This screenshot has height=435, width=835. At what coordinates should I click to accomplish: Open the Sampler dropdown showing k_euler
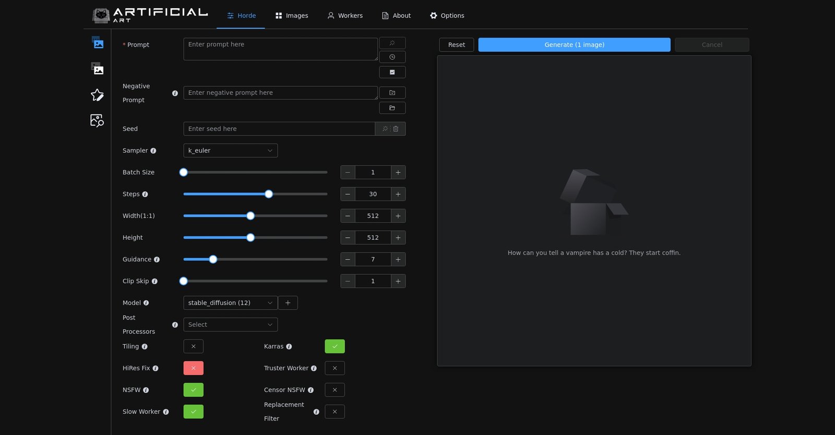pos(230,150)
